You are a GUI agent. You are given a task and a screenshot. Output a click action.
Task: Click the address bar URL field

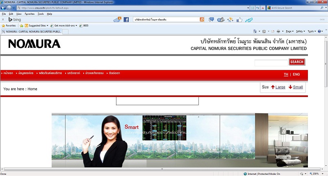click(x=132, y=8)
